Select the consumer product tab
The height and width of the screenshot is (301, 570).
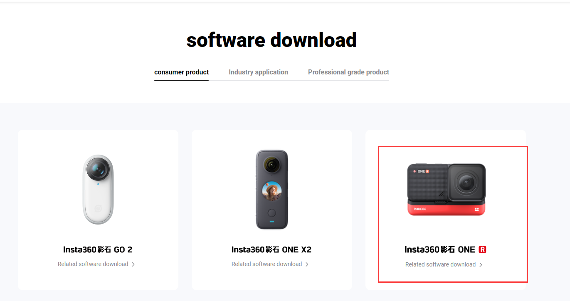coord(181,72)
